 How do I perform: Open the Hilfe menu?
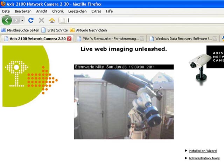109,11
